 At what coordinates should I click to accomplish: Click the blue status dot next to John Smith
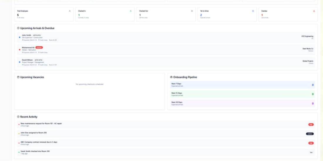point(20,37)
